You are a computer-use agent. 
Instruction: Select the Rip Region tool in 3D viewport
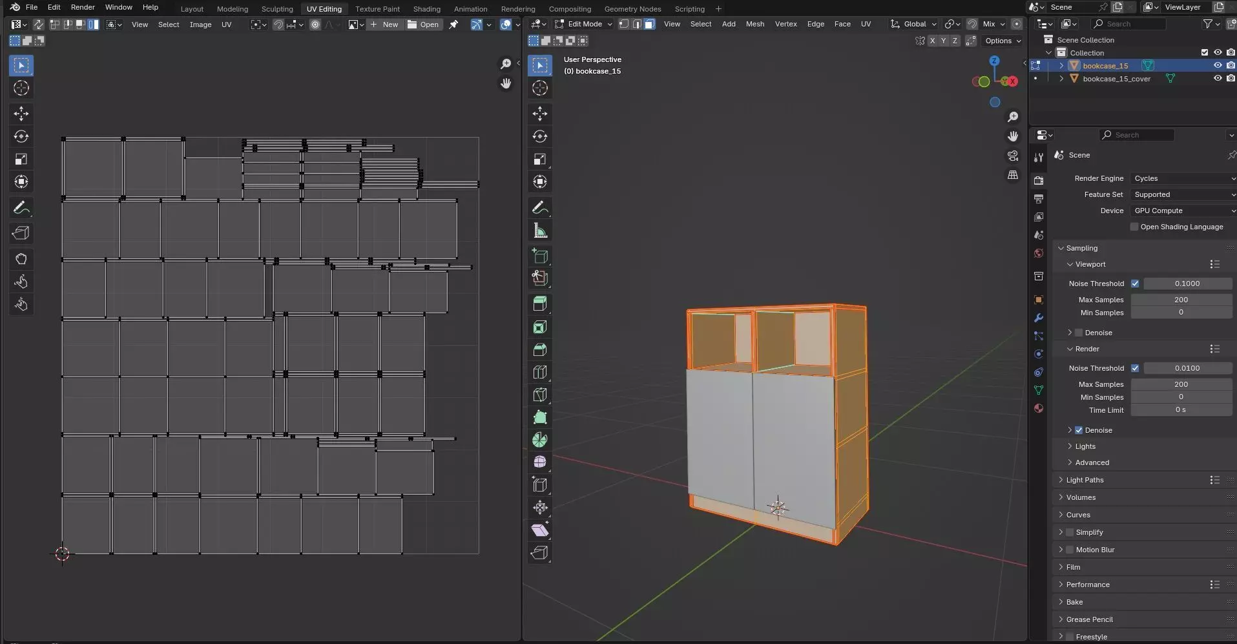[x=540, y=552]
